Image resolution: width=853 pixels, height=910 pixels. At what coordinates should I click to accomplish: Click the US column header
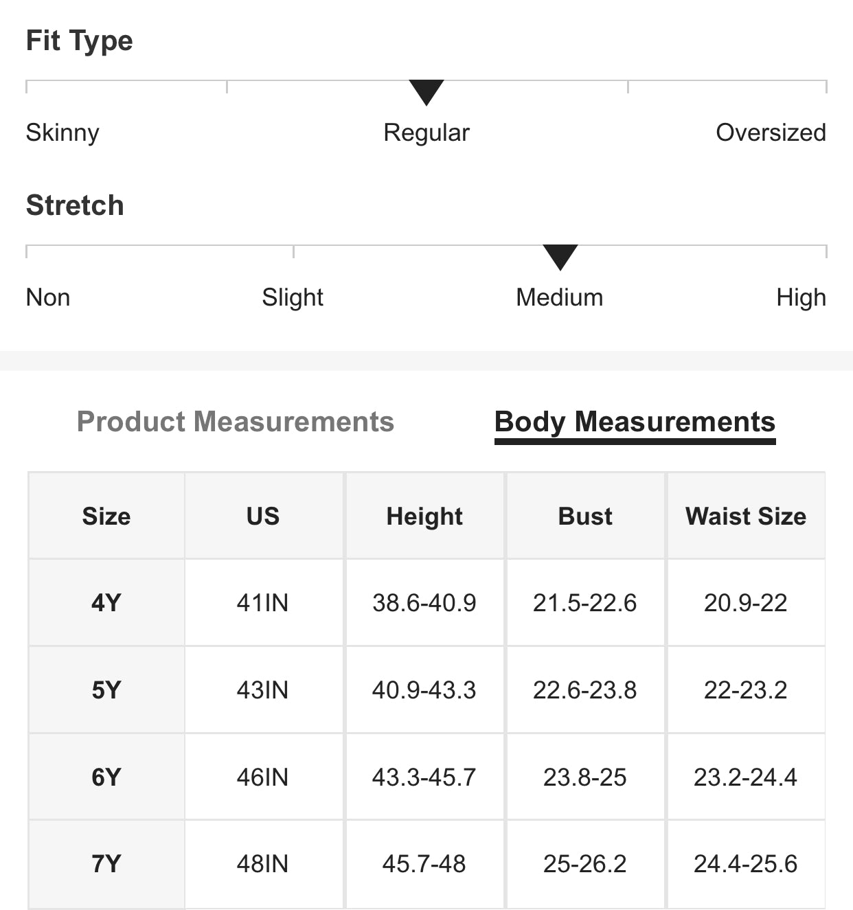point(263,516)
